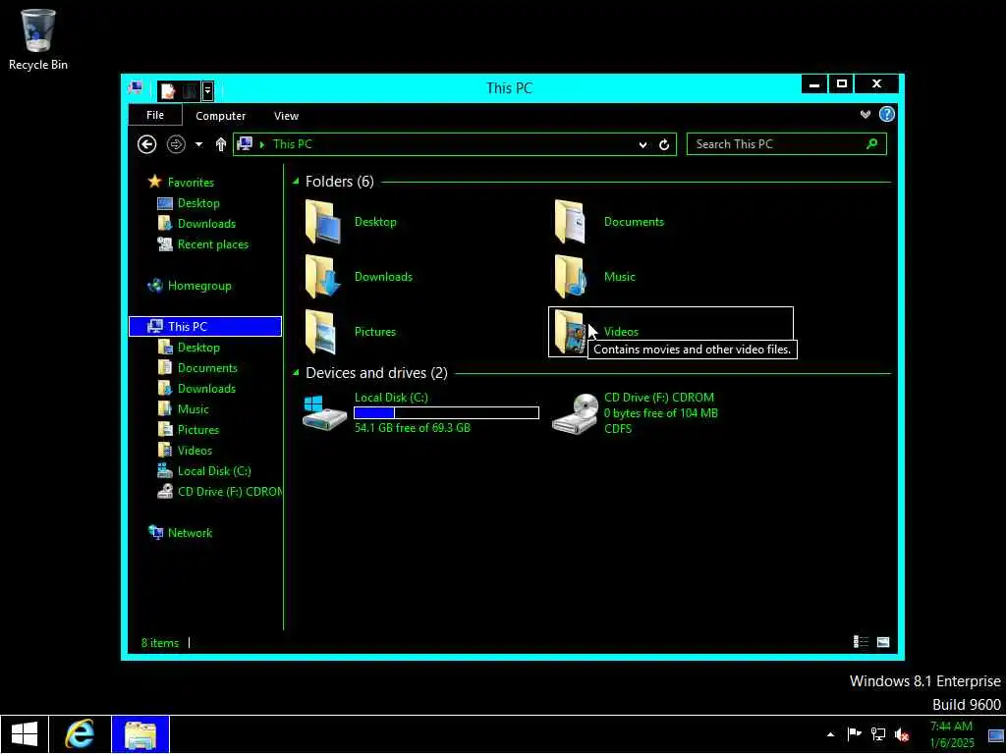The image size is (1006, 754).
Task: Select Pictures in navigation pane
Action: click(197, 430)
